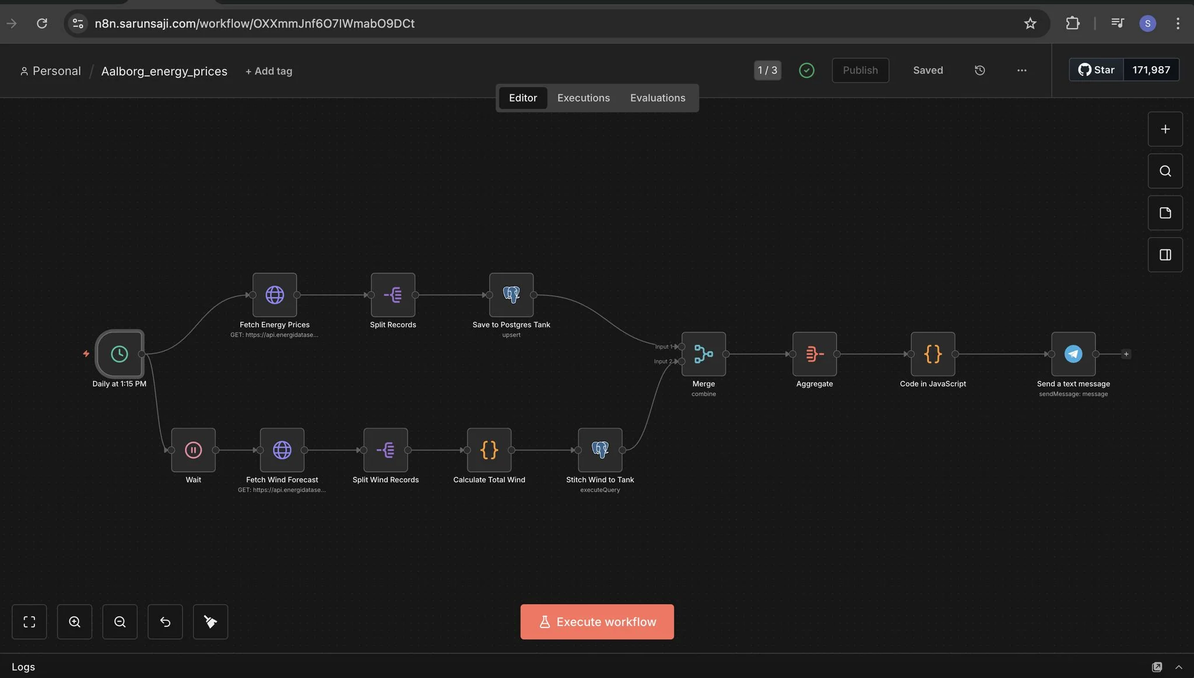The width and height of the screenshot is (1194, 678).
Task: Click the Add tag link
Action: click(269, 71)
